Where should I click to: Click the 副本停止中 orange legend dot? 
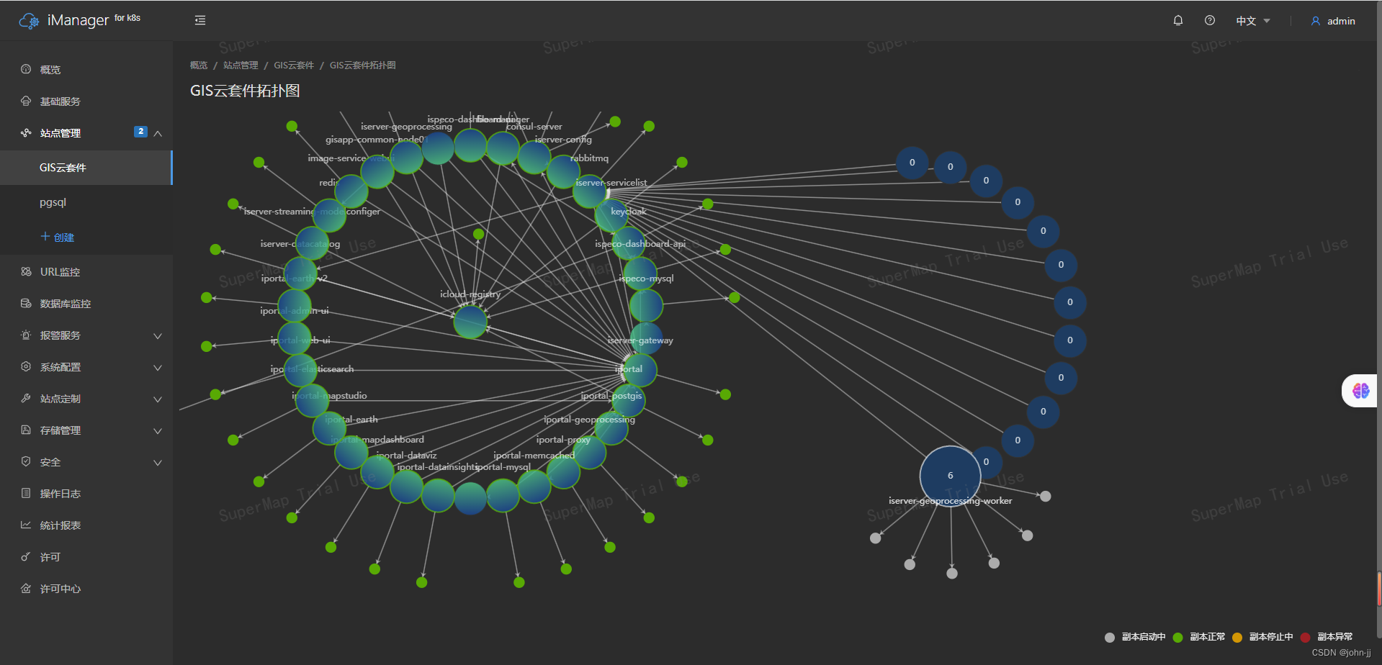(x=1237, y=637)
